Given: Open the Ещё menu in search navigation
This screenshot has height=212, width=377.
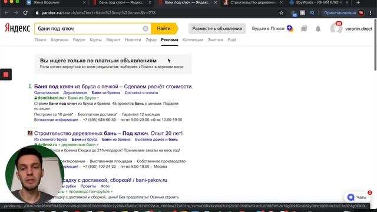Looking at the screenshot, I should tap(232, 40).
